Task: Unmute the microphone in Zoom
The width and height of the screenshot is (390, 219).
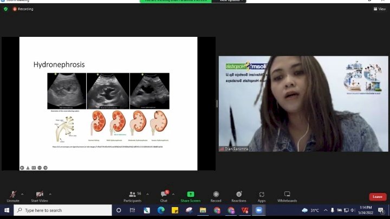Action: click(13, 196)
